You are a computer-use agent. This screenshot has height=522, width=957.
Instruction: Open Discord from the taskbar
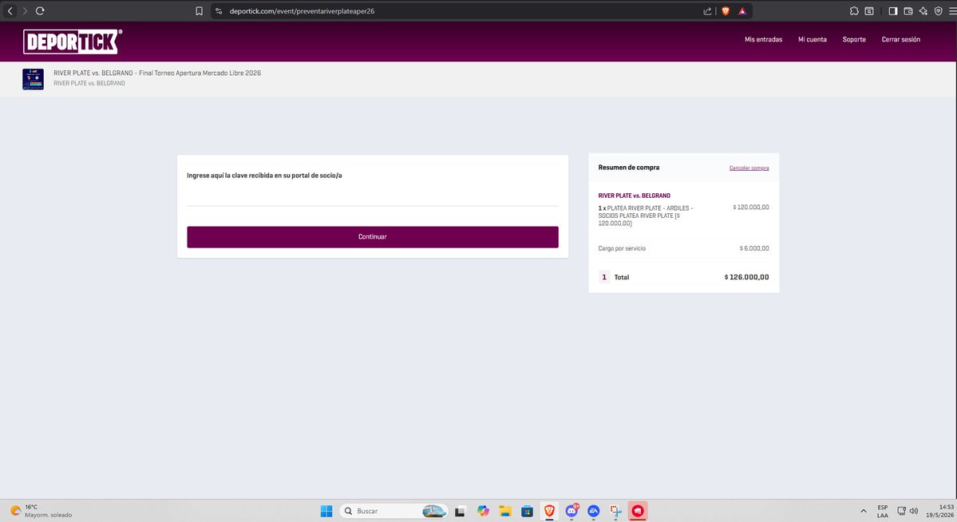pos(571,511)
